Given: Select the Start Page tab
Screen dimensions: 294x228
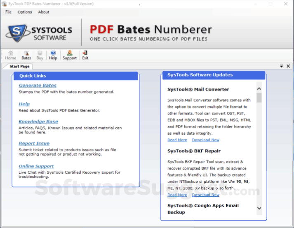Looking at the screenshot, I should [19, 66].
